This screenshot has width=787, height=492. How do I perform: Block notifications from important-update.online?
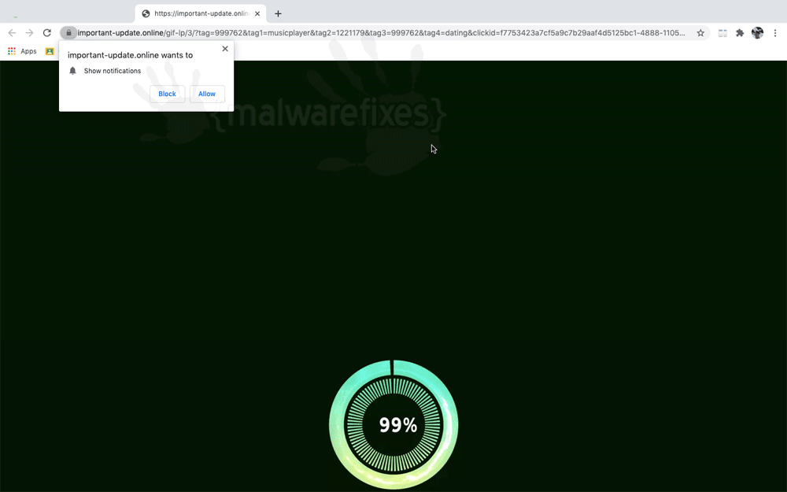pos(167,94)
